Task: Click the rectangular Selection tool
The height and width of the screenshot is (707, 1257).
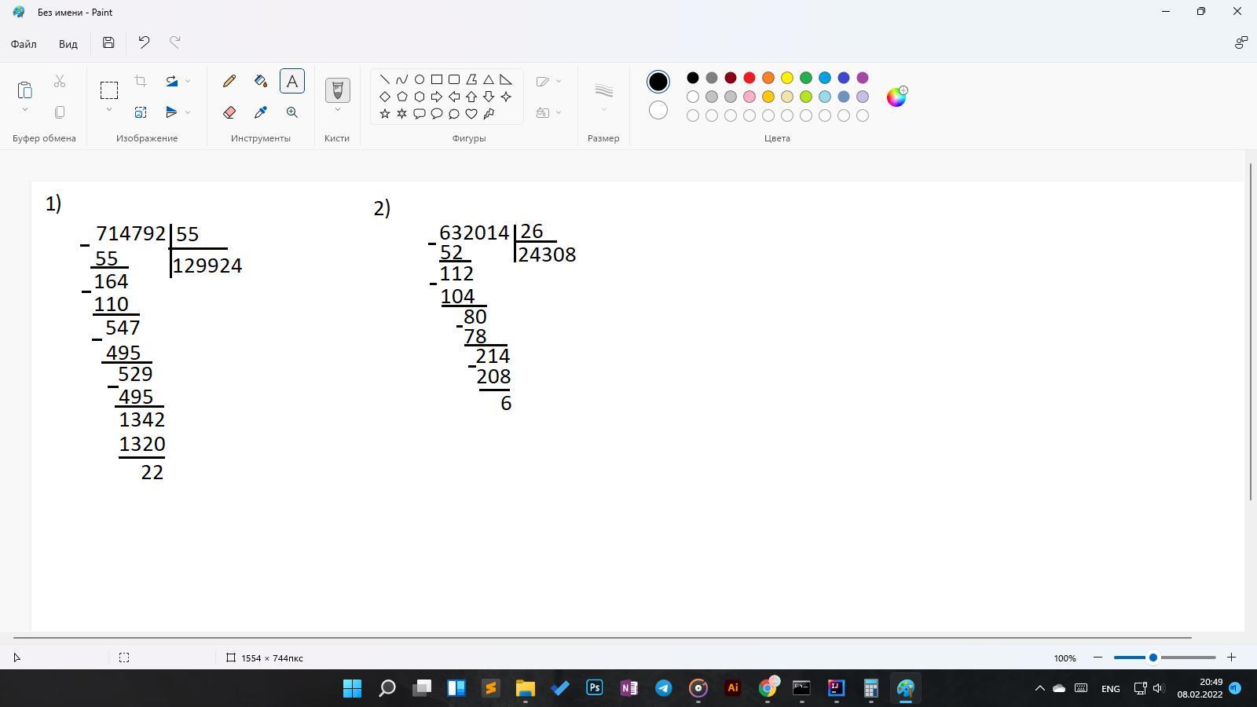Action: click(109, 90)
